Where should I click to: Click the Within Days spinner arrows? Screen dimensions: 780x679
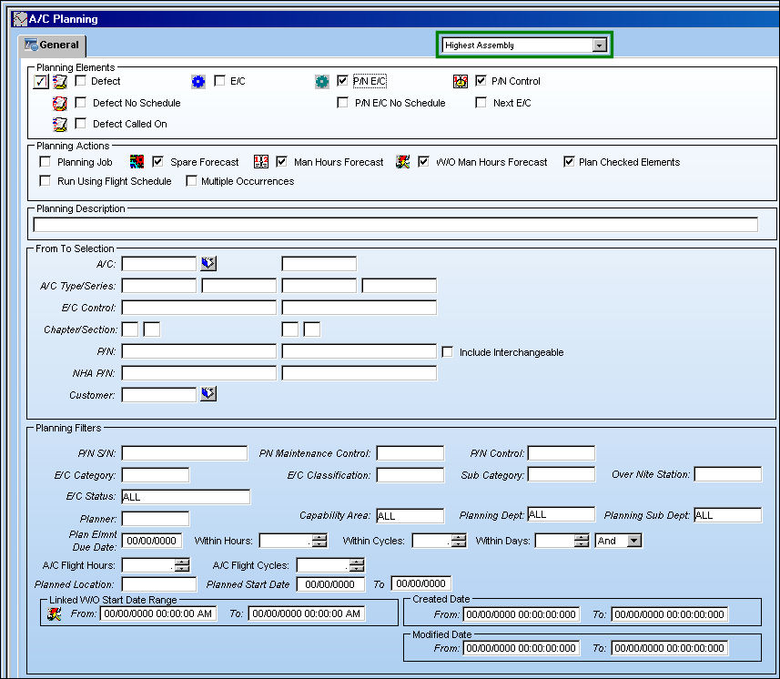[582, 541]
